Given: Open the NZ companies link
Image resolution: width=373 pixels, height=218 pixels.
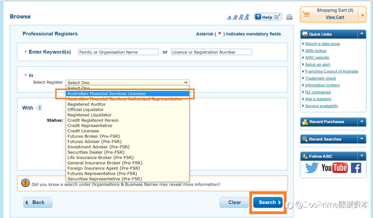Looking at the screenshot, I should [x=318, y=92].
